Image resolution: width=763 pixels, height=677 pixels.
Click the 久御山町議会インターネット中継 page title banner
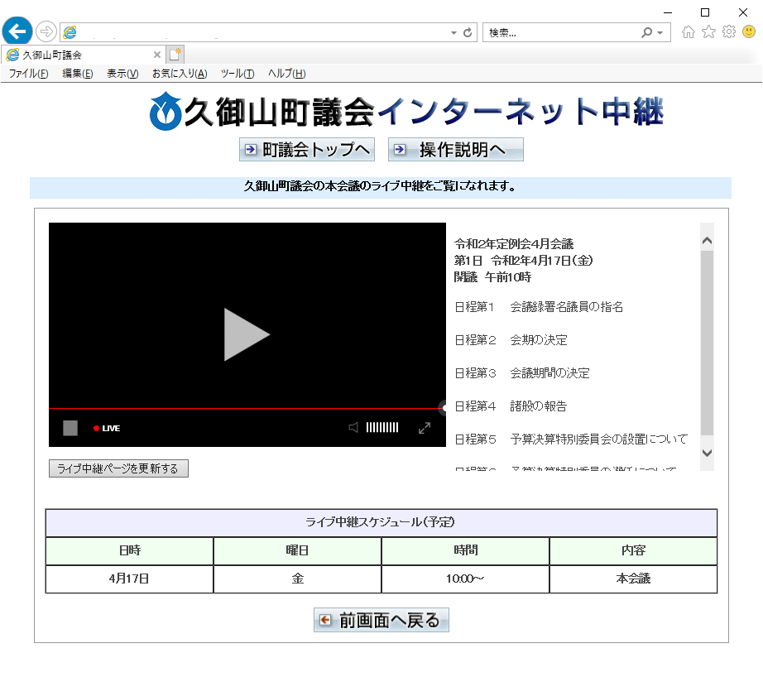407,112
